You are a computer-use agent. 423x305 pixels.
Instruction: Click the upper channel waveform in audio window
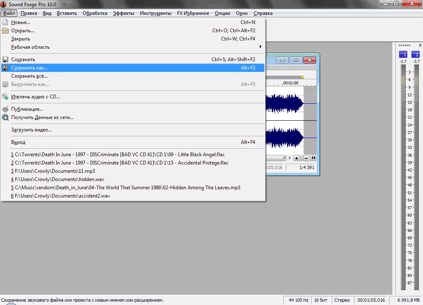[x=285, y=103]
